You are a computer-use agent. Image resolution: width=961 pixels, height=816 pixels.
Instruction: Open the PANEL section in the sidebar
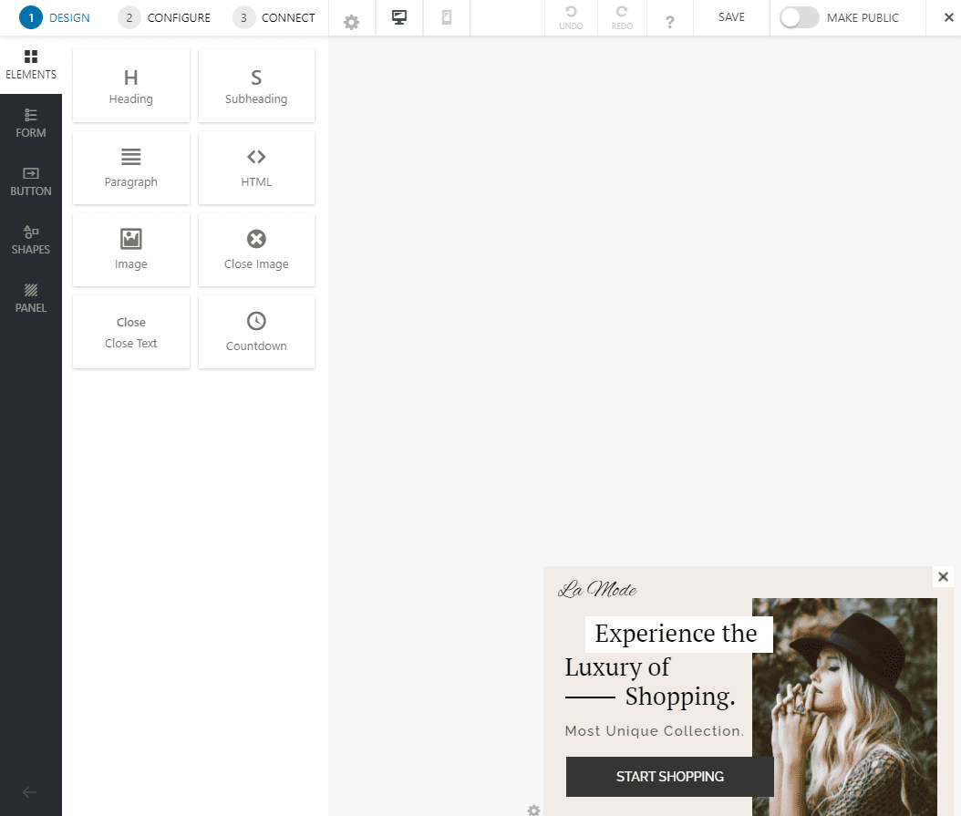tap(31, 298)
